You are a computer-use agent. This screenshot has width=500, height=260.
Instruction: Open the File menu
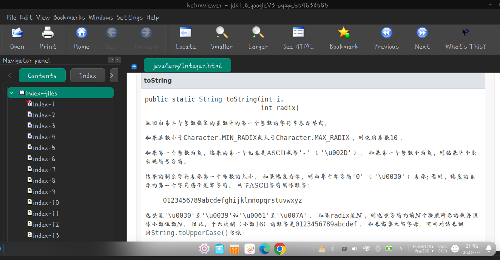click(x=12, y=17)
